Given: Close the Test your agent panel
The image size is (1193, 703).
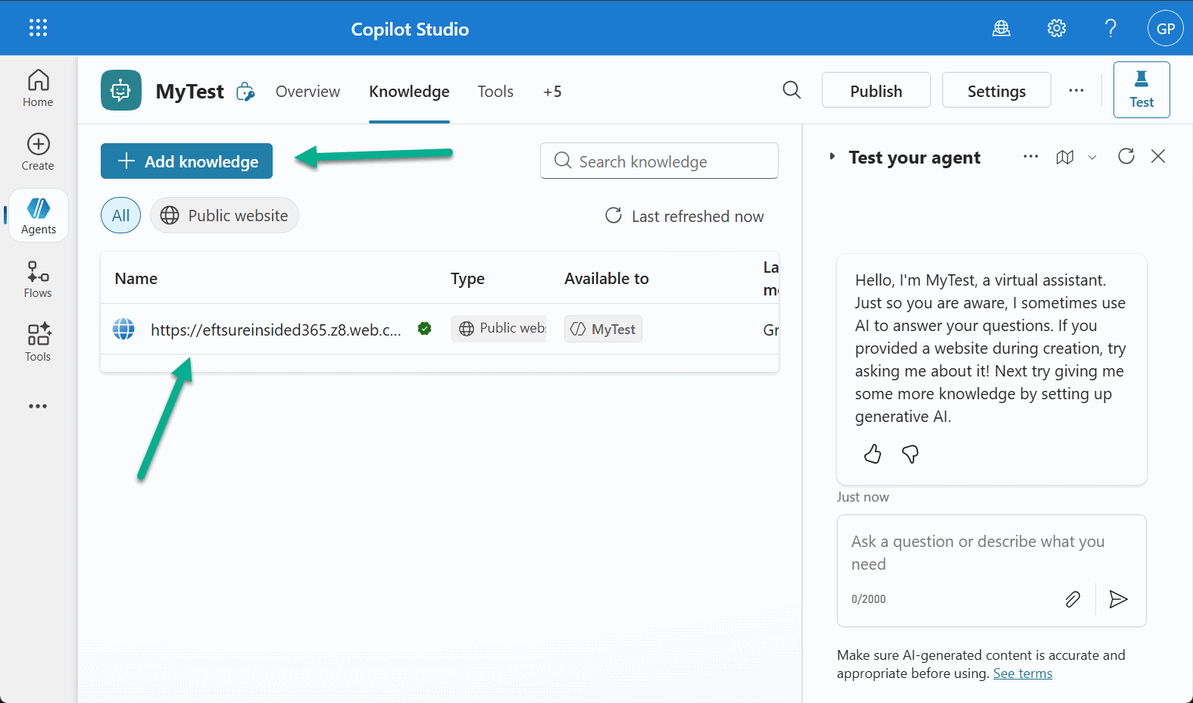Looking at the screenshot, I should (x=1158, y=156).
